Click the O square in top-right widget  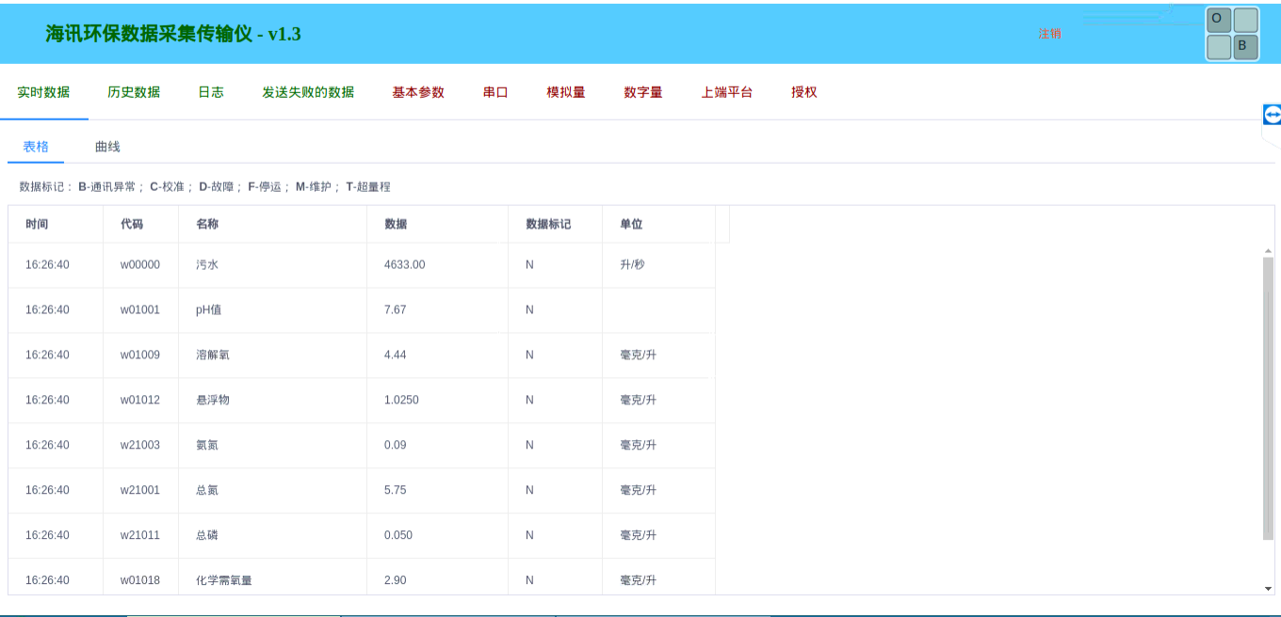pos(1219,20)
